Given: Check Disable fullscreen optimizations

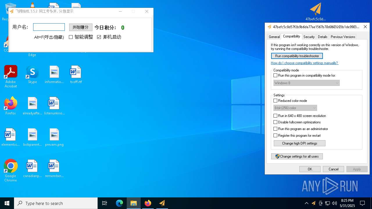Looking at the screenshot, I should pos(276,122).
